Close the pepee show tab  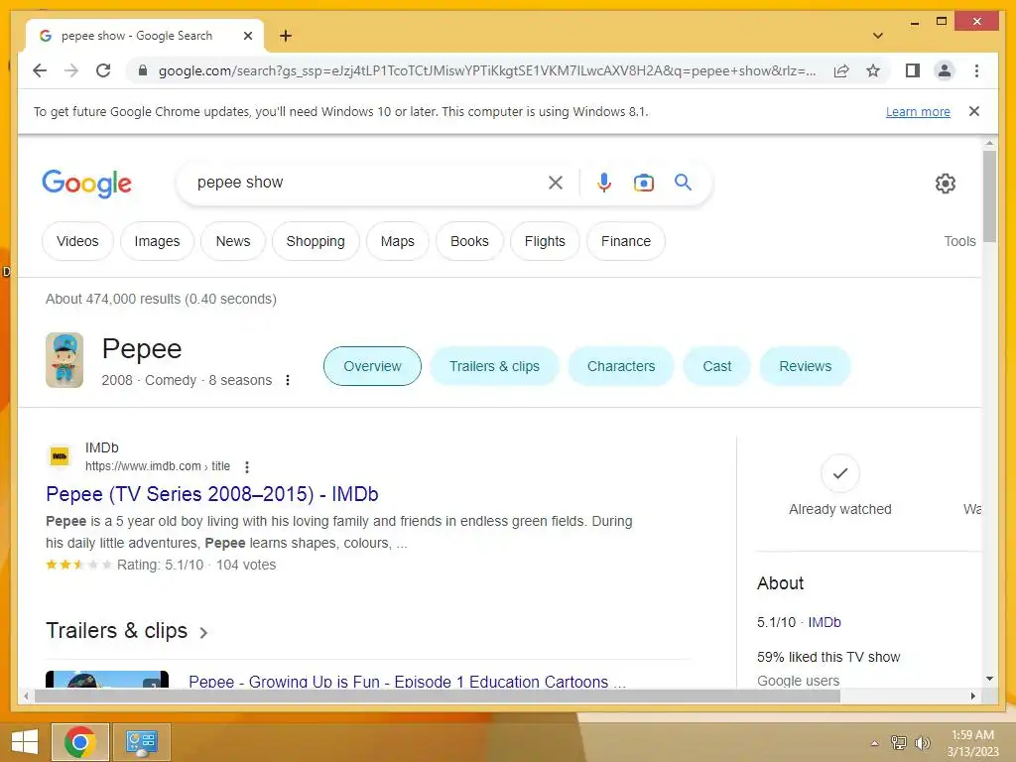tap(247, 36)
